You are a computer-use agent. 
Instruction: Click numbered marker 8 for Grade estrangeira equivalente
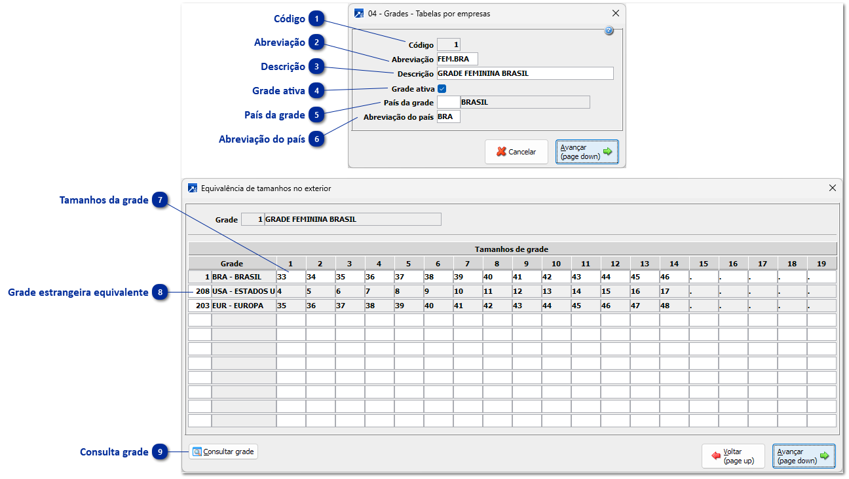coord(160,293)
